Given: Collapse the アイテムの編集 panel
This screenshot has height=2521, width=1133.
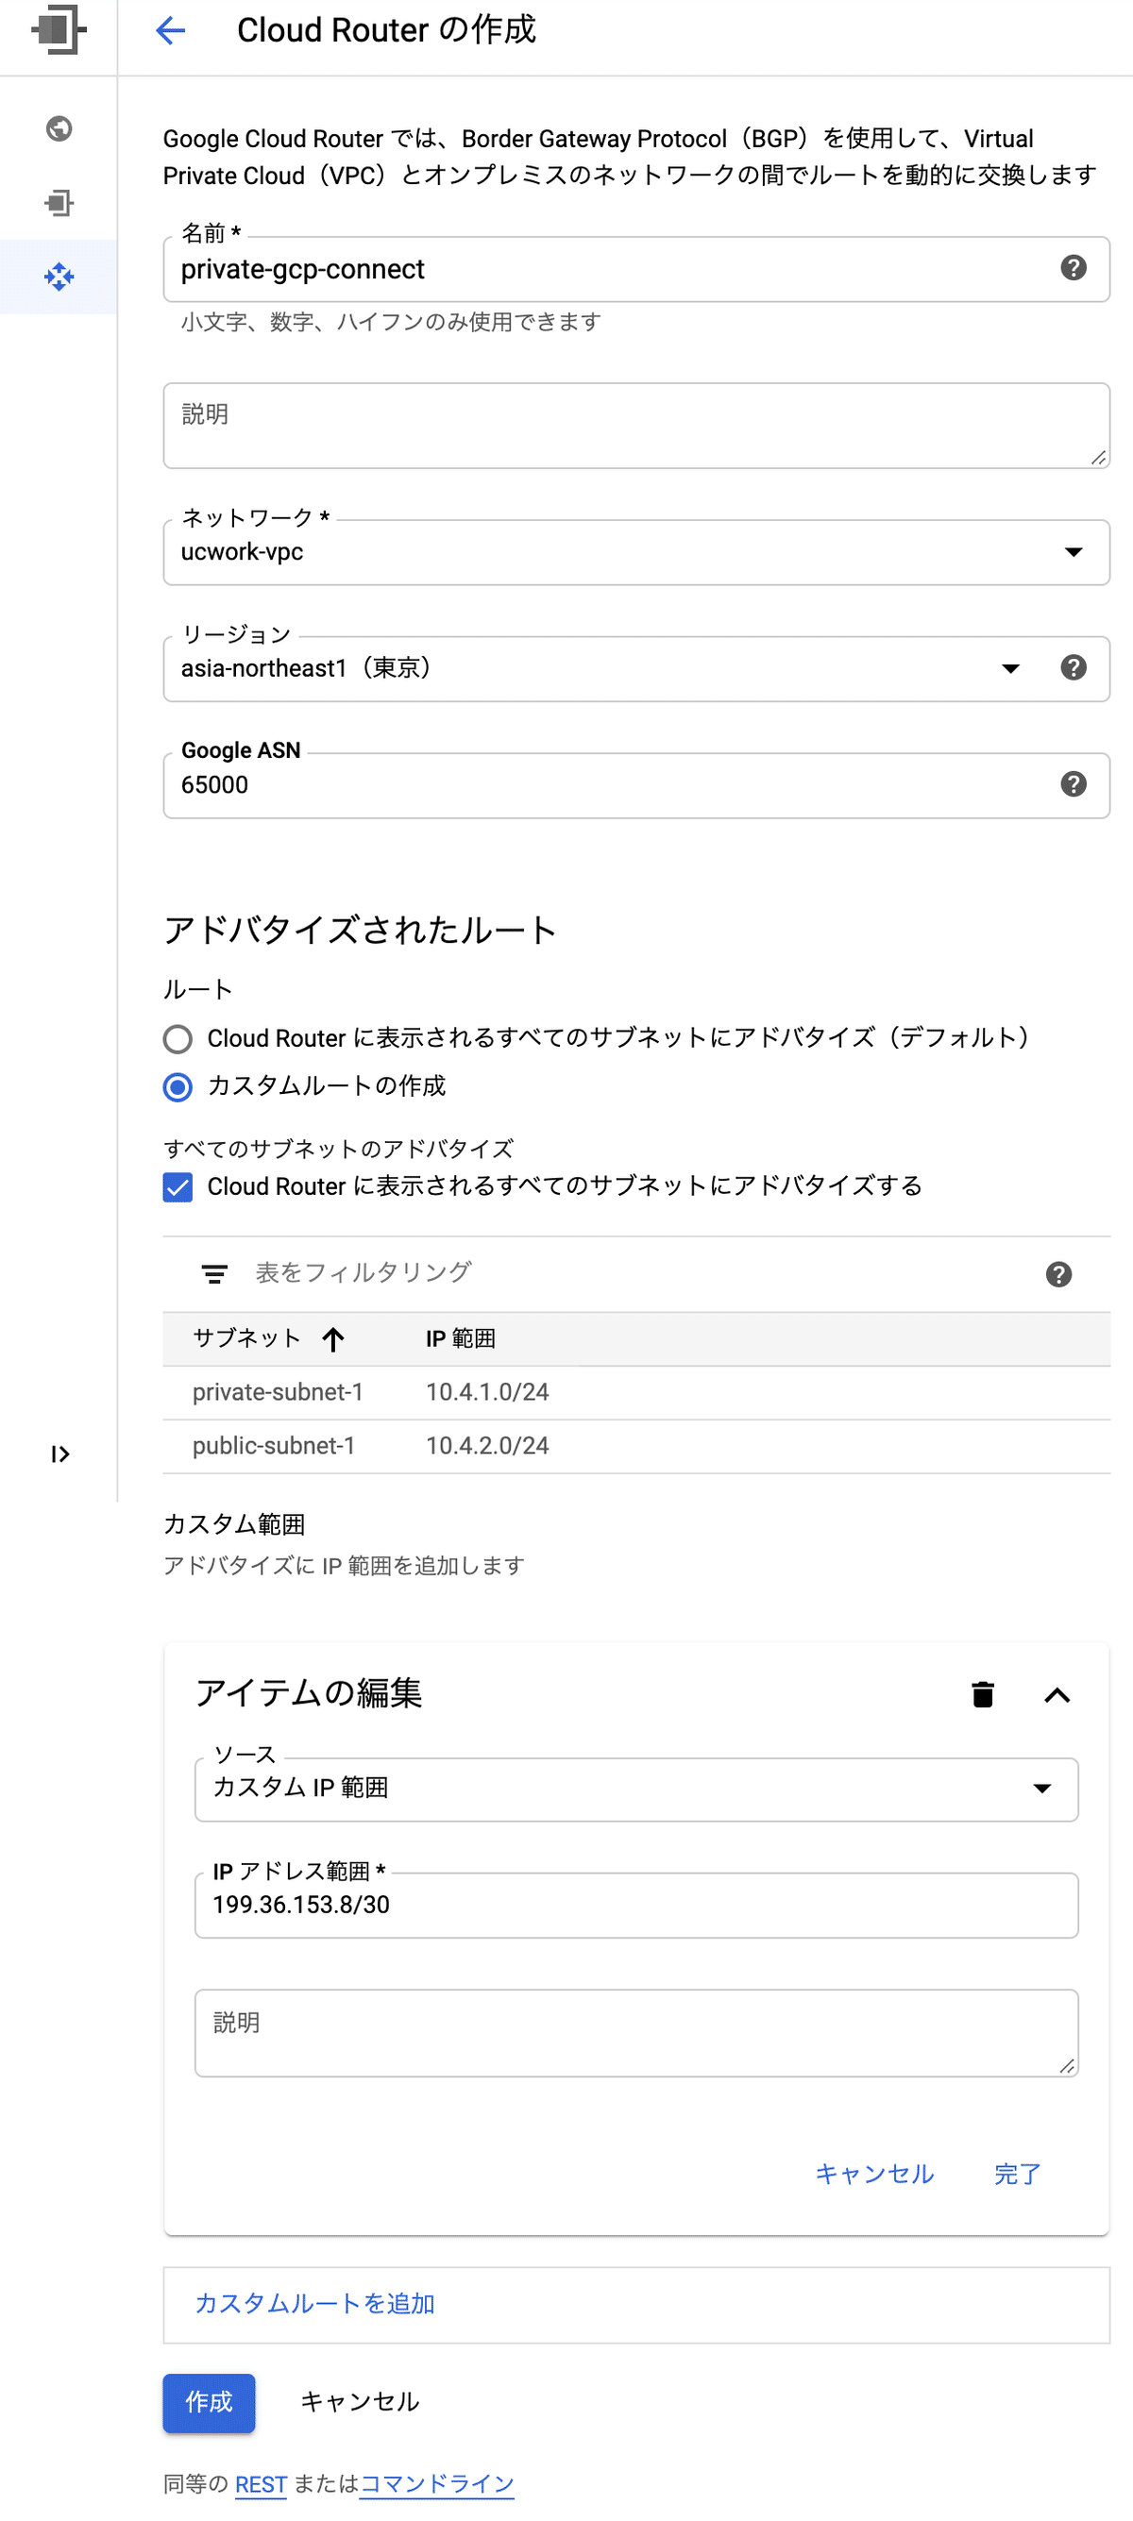Looking at the screenshot, I should [1057, 1694].
